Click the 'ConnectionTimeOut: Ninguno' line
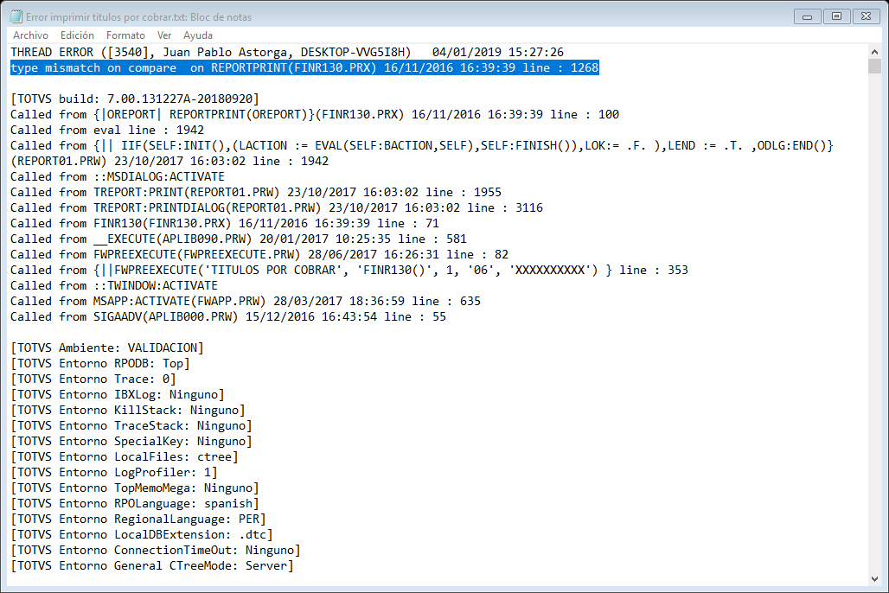Image resolution: width=889 pixels, height=593 pixels. (x=156, y=551)
